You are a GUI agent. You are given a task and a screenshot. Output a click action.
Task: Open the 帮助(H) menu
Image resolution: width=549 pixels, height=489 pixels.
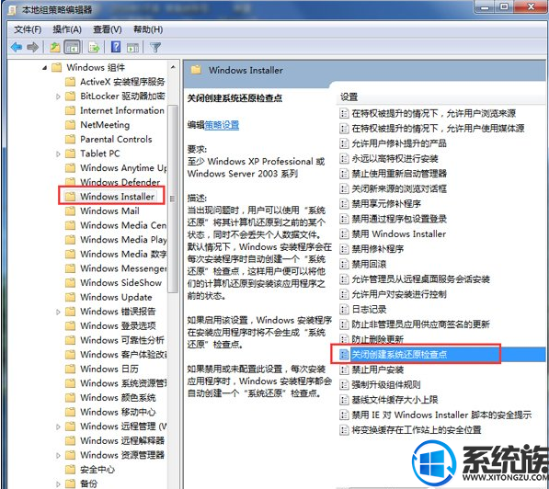[x=148, y=29]
